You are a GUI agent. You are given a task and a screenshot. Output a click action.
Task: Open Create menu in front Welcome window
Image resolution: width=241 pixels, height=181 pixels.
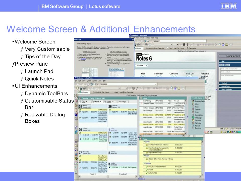coord(89,81)
